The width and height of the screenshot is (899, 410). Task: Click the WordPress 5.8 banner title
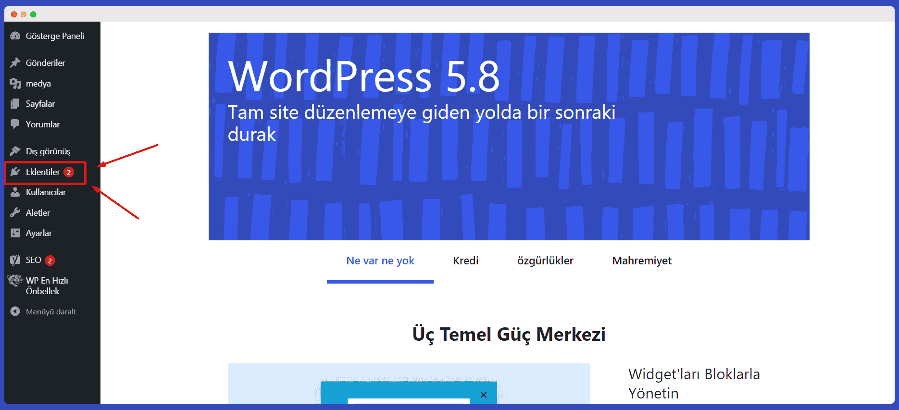click(x=364, y=76)
